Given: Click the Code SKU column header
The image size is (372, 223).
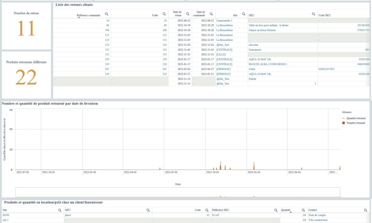Looking at the screenshot, I should point(325,15).
